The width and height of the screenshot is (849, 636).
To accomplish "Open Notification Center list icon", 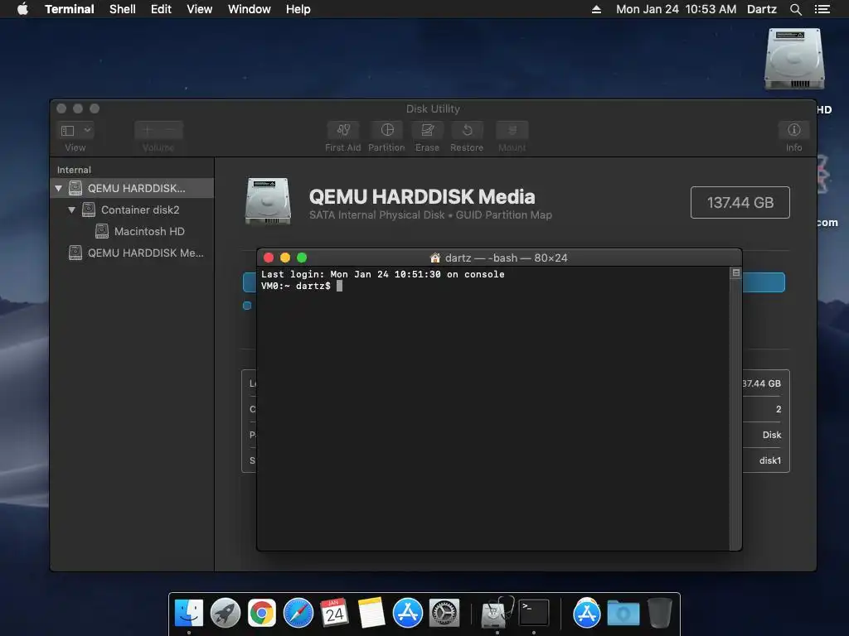I will [x=822, y=9].
